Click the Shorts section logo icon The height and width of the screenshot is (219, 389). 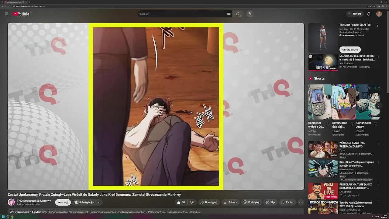tap(310, 78)
